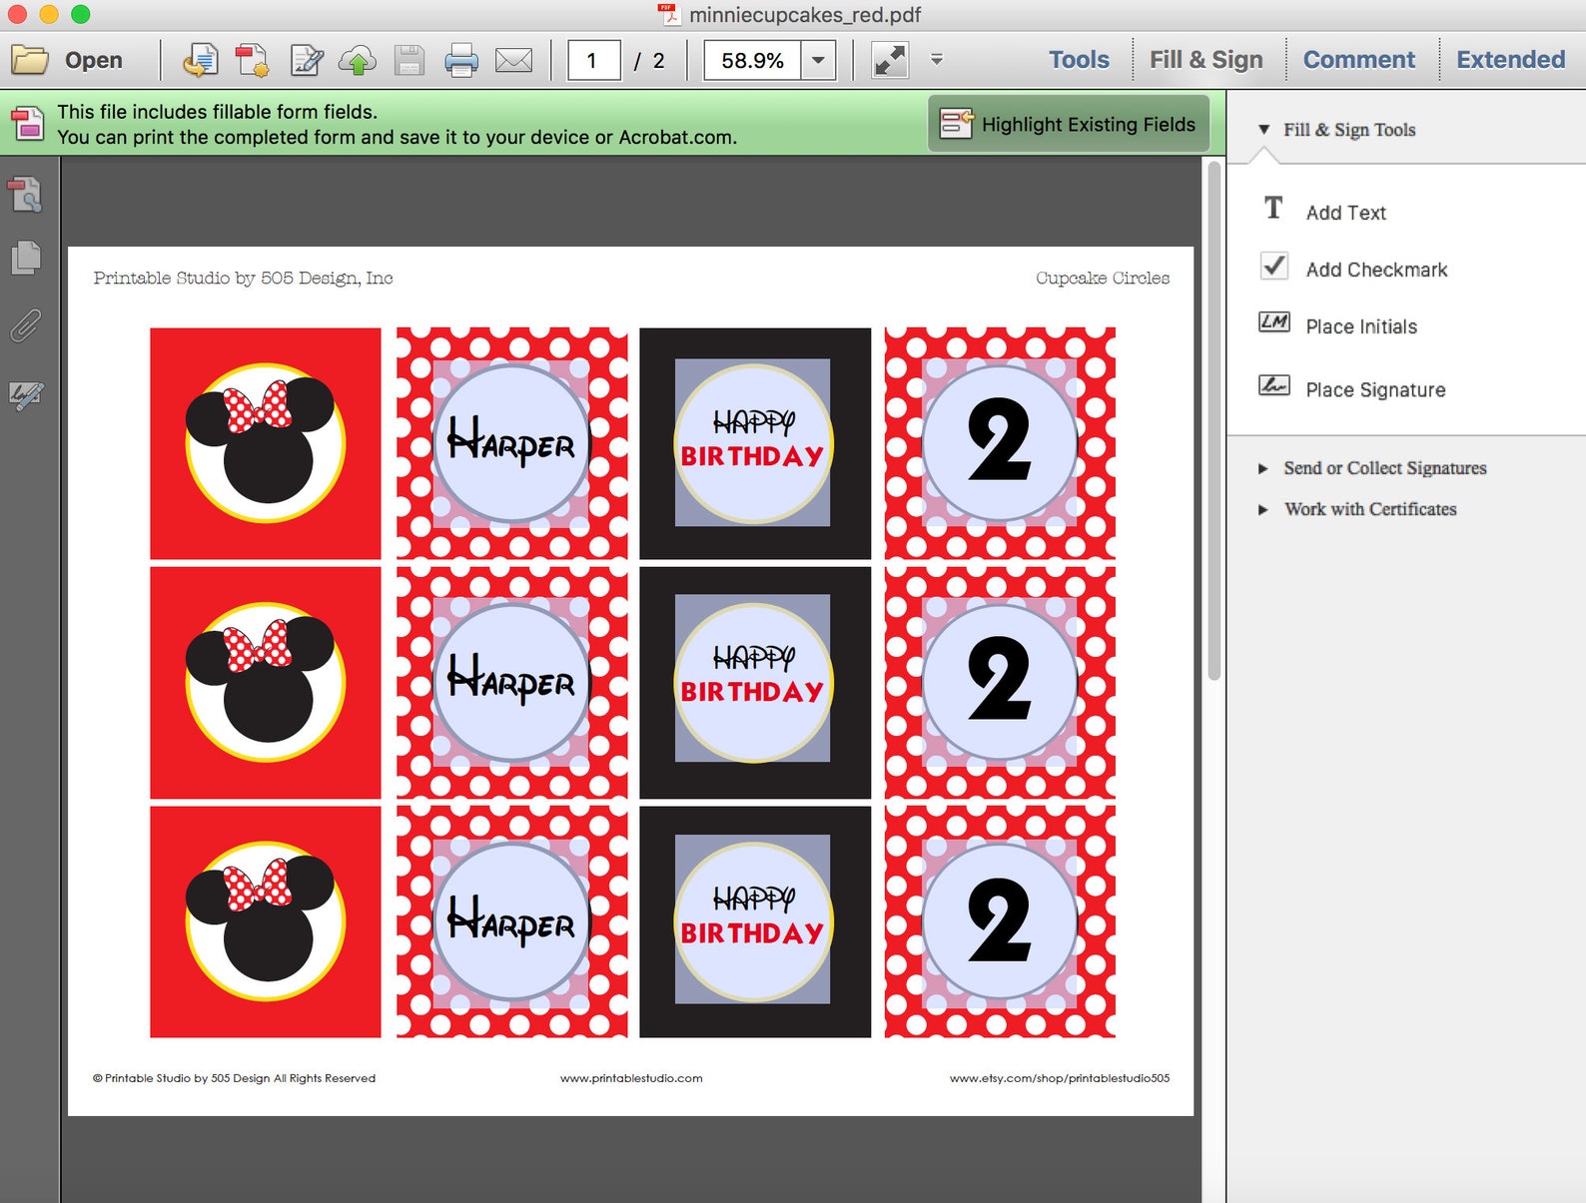Click 'This file includes fillable form fields' message
The width and height of the screenshot is (1586, 1203).
click(217, 112)
